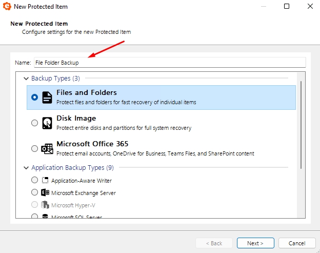Click the Next > button
Image resolution: width=320 pixels, height=253 pixels.
tap(255, 243)
